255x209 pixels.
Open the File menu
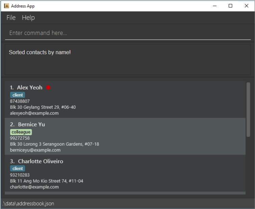[x=11, y=18]
